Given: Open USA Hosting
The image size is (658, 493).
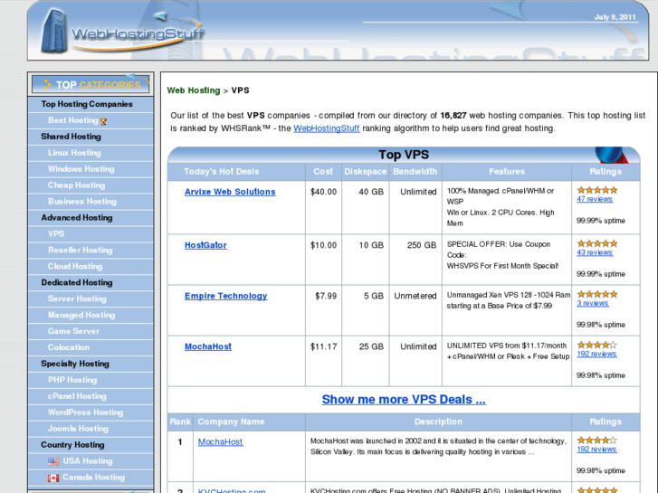Looking at the screenshot, I should click(x=88, y=461).
